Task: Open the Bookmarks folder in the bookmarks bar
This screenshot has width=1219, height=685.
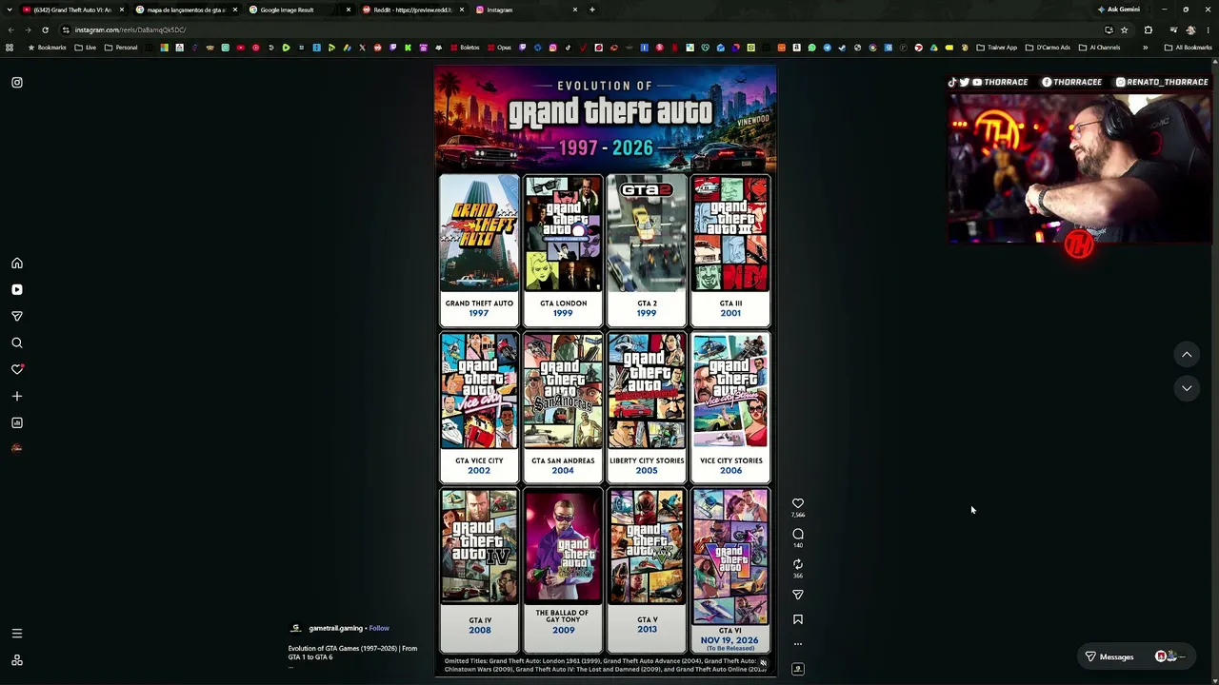Action: pos(47,48)
